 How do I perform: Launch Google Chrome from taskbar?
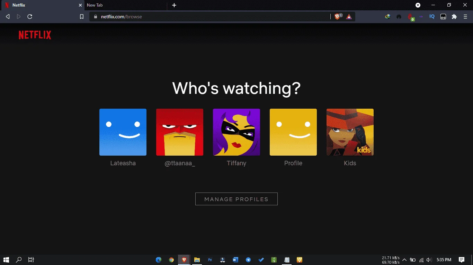coord(171,260)
